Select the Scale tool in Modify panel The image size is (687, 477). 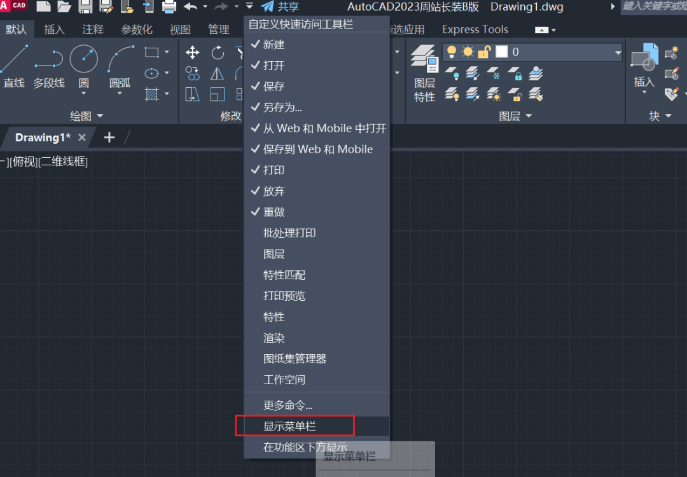coord(218,94)
